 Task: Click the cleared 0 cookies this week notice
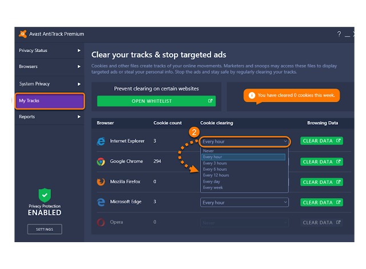click(x=292, y=95)
